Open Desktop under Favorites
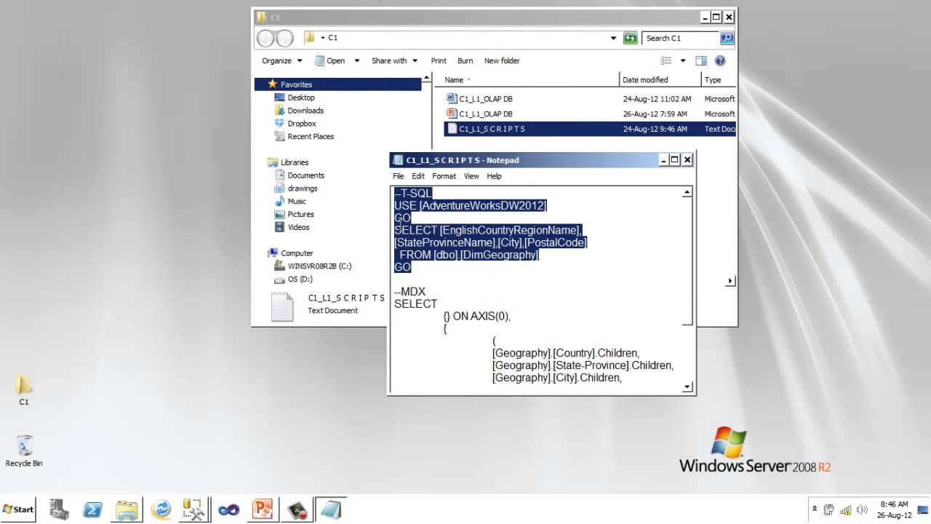 [301, 98]
